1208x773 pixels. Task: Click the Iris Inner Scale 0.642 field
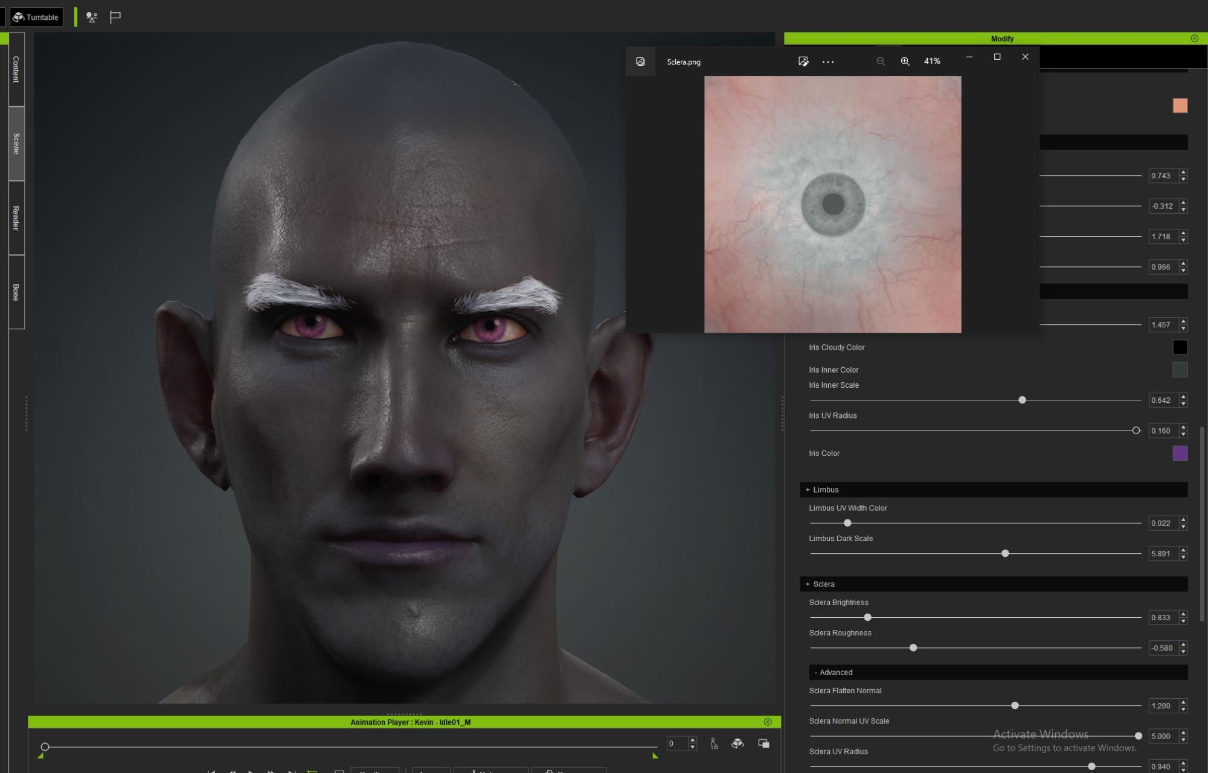coord(1163,400)
